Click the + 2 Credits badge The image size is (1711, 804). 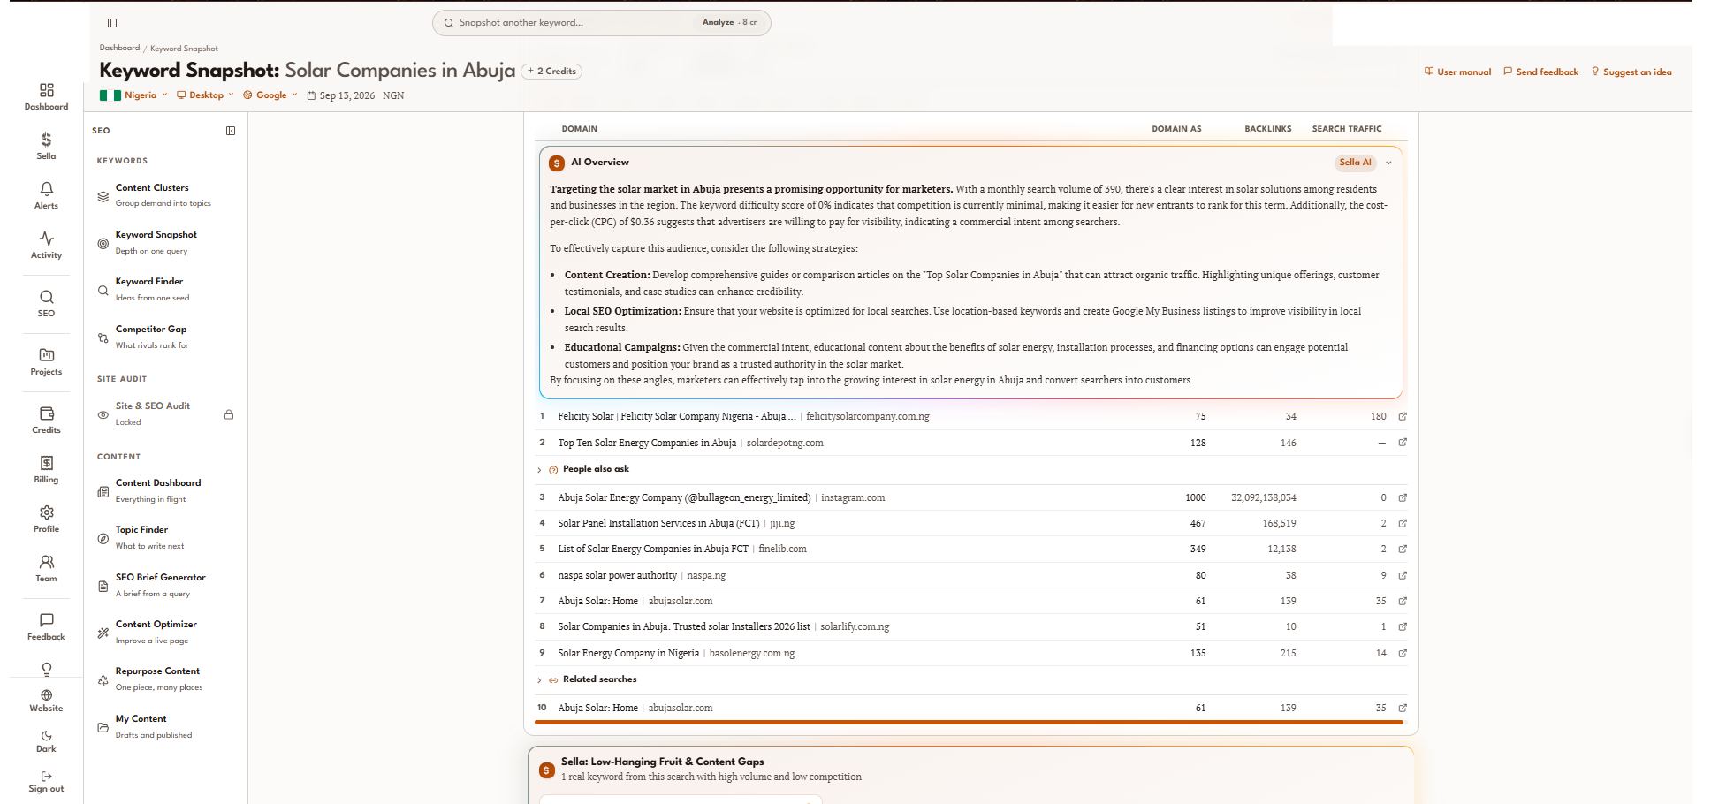(x=551, y=72)
